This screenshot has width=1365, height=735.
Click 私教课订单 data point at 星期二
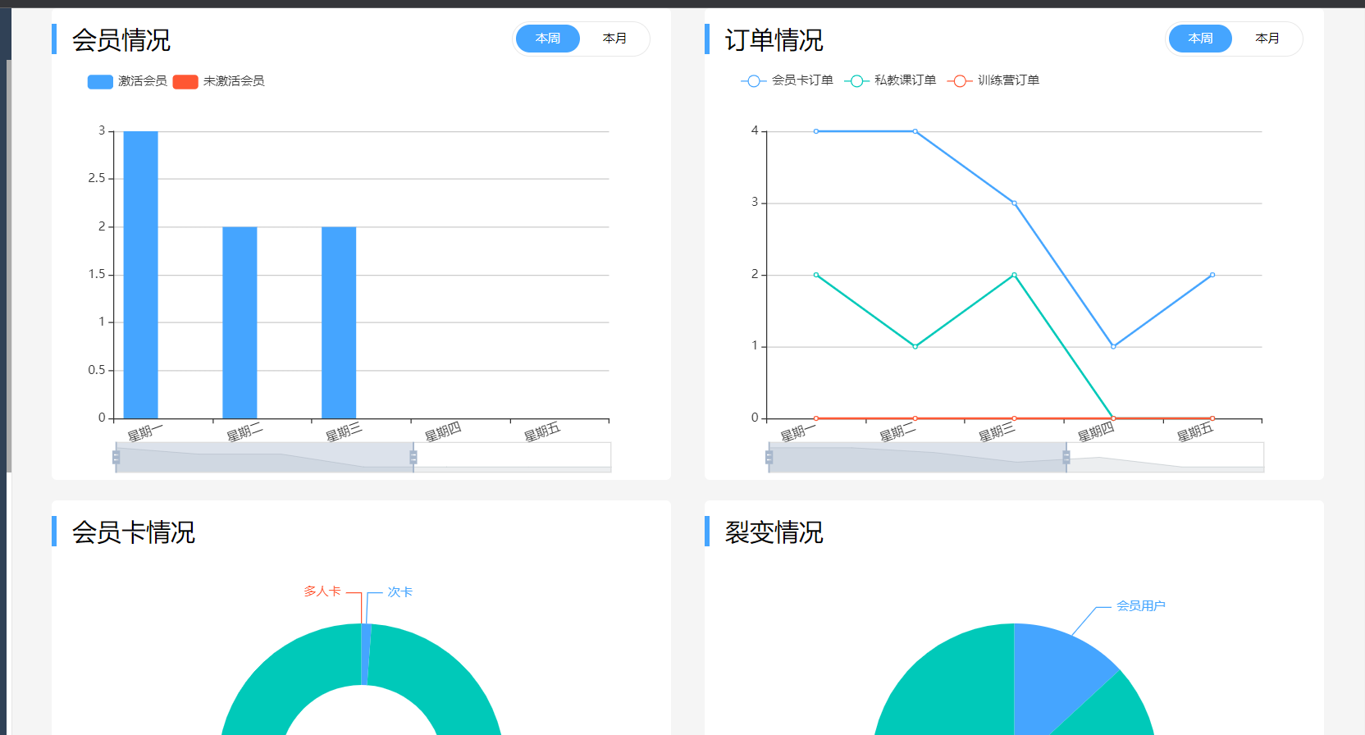915,347
